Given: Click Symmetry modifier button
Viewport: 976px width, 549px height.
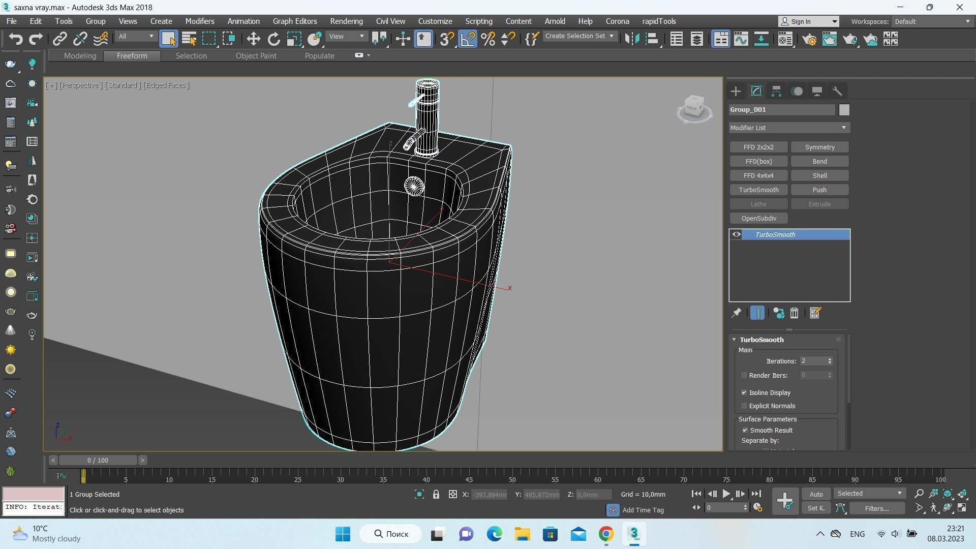Looking at the screenshot, I should click(x=819, y=147).
